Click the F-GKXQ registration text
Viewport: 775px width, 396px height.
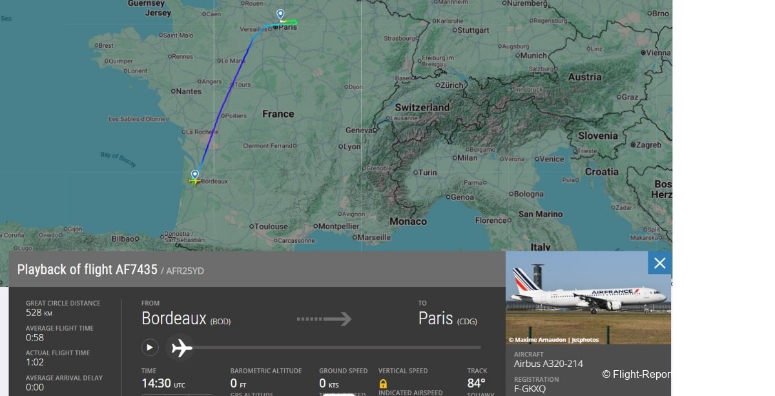(x=530, y=389)
